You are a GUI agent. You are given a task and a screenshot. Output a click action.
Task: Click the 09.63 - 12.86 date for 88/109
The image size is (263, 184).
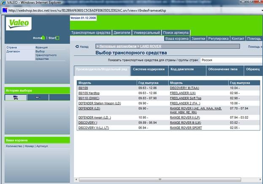coord(147,88)
